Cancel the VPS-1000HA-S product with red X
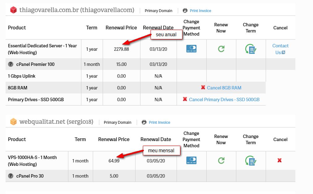This screenshot has width=313, height=194. click(280, 160)
